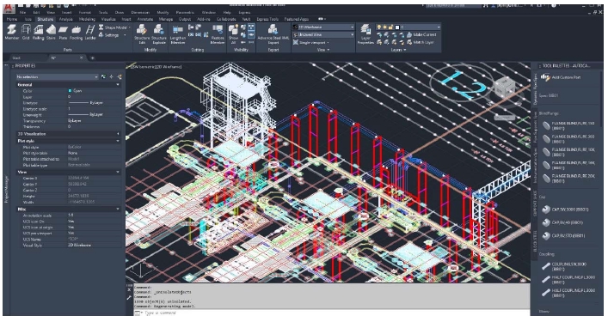Open Layer Properties manager

click(x=365, y=34)
